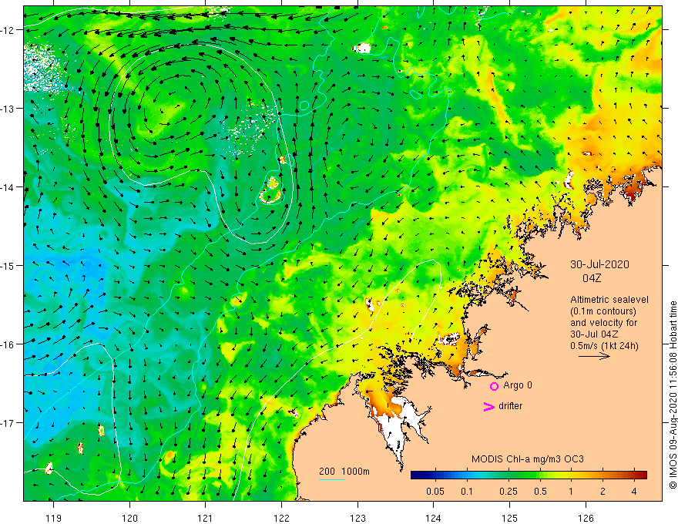Click the 'drifter' legend label
Viewport: 678px width, 524px height.
point(510,406)
